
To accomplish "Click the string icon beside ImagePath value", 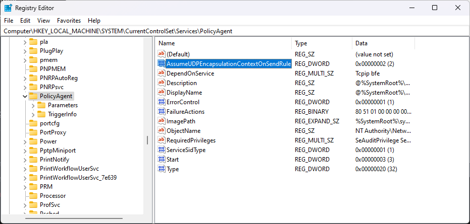I will pos(162,121).
